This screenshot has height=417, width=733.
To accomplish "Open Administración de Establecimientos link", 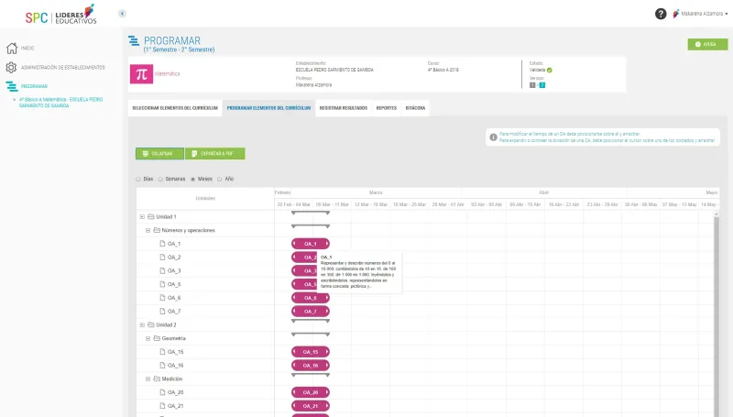I will 62,67.
